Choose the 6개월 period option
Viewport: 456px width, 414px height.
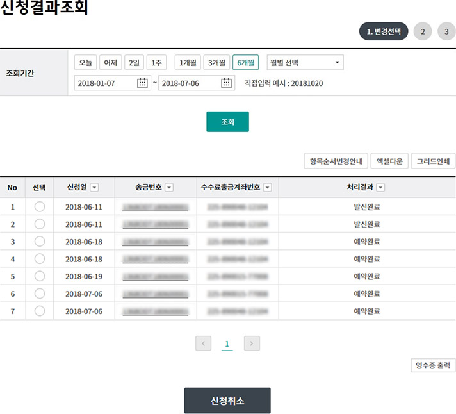click(x=245, y=63)
